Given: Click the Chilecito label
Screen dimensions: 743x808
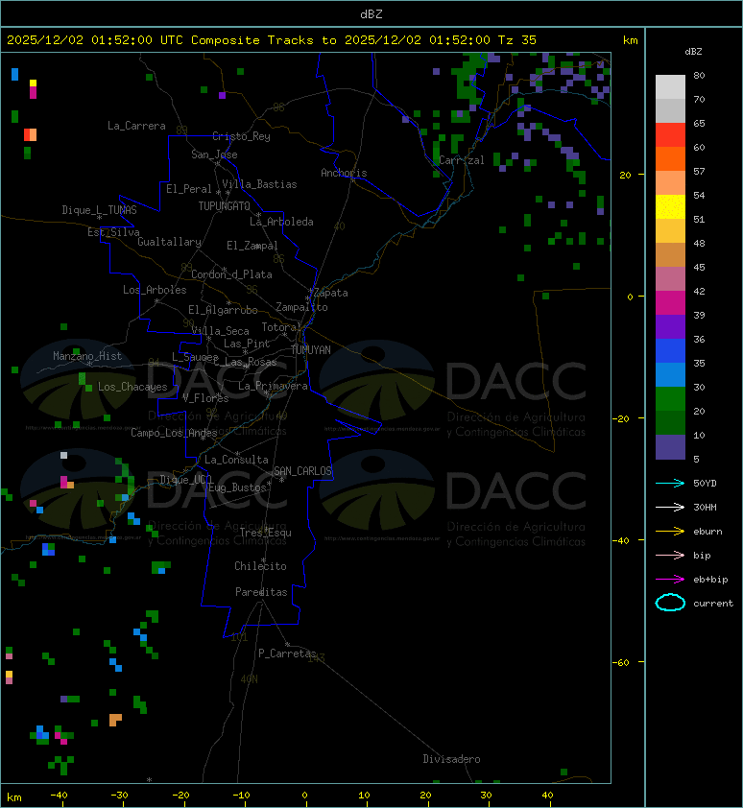Looking at the screenshot, I should pos(260,566).
